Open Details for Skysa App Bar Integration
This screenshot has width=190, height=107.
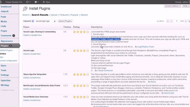point(26,78)
